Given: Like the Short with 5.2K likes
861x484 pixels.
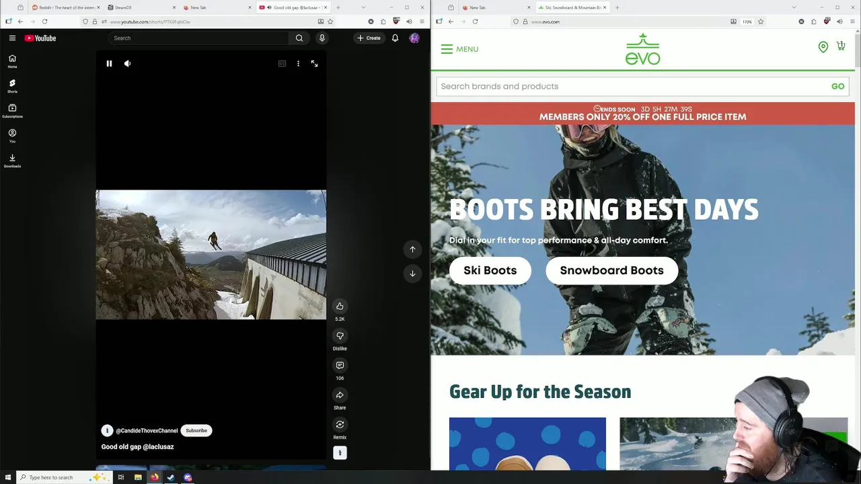Looking at the screenshot, I should (340, 307).
